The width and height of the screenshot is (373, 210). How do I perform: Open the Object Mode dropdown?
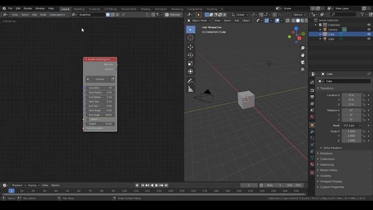pyautogui.click(x=199, y=21)
